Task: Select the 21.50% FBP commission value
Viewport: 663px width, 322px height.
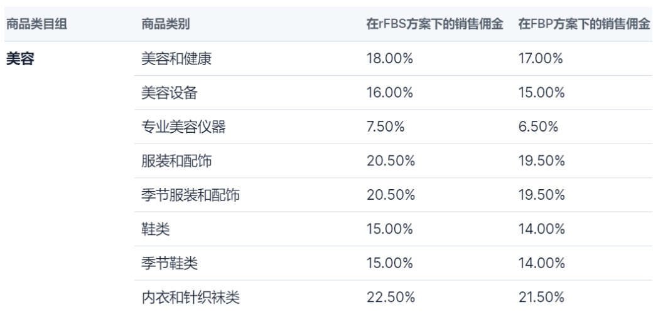Action: (x=541, y=297)
